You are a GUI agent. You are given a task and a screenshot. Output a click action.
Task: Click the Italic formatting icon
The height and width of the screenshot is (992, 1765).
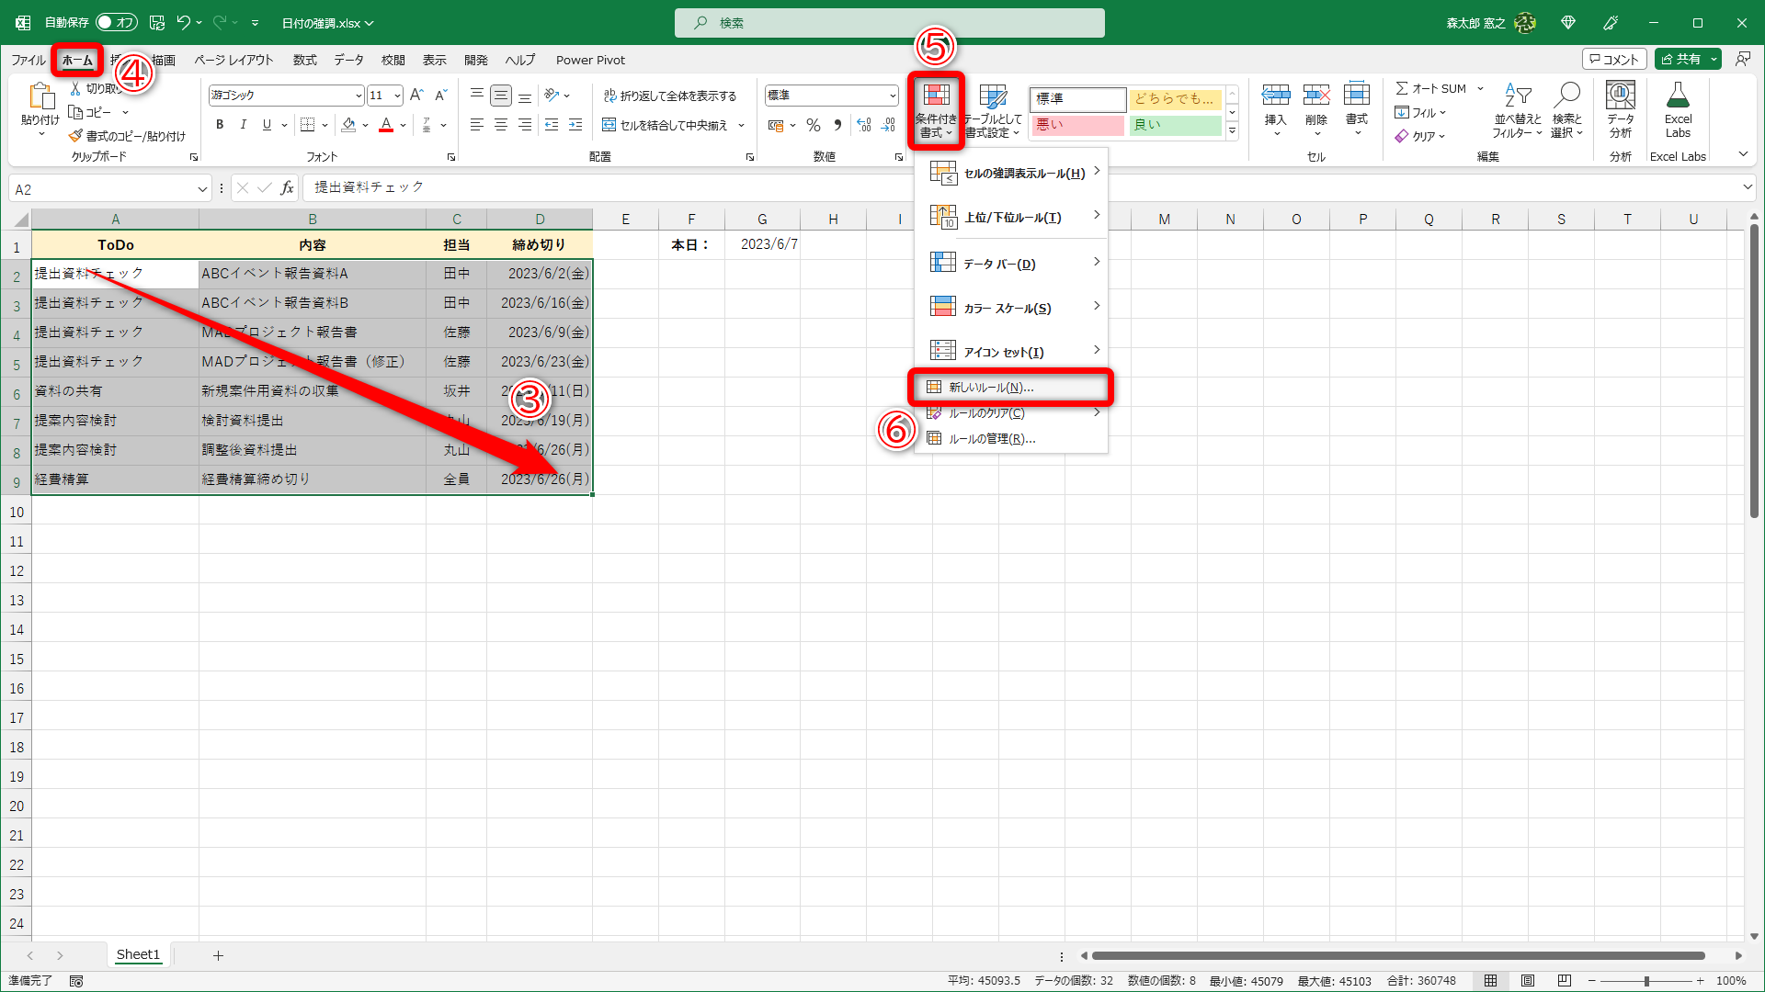coord(243,125)
